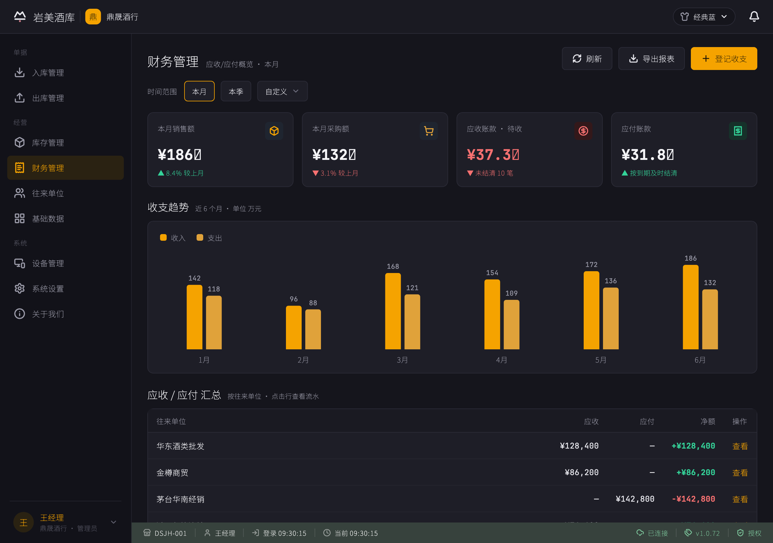Click the 5月 支出 bar labeled 136
This screenshot has width=773, height=543.
click(x=611, y=318)
